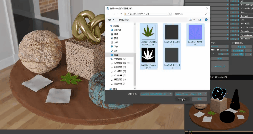Open the Normal row map dropdown arrow
Screen dimensions: 253x134
click(228, 16)
